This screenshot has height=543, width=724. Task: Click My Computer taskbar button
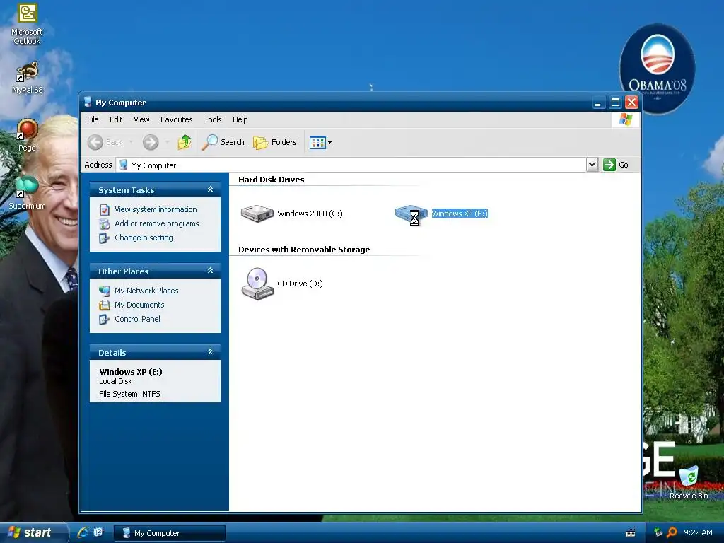coord(170,533)
